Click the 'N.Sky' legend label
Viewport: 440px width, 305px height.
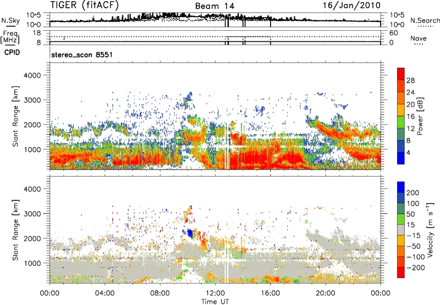click(x=10, y=20)
